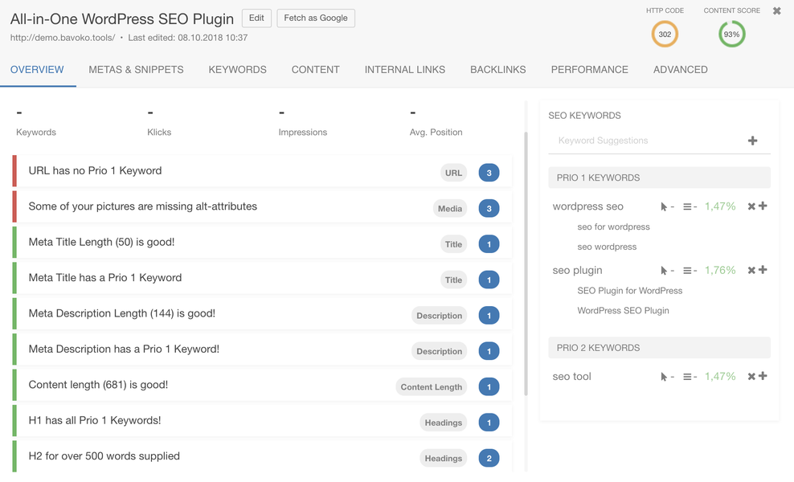
Task: Open 'Some of your pictures are missing alt-attributes' row
Action: (x=262, y=206)
